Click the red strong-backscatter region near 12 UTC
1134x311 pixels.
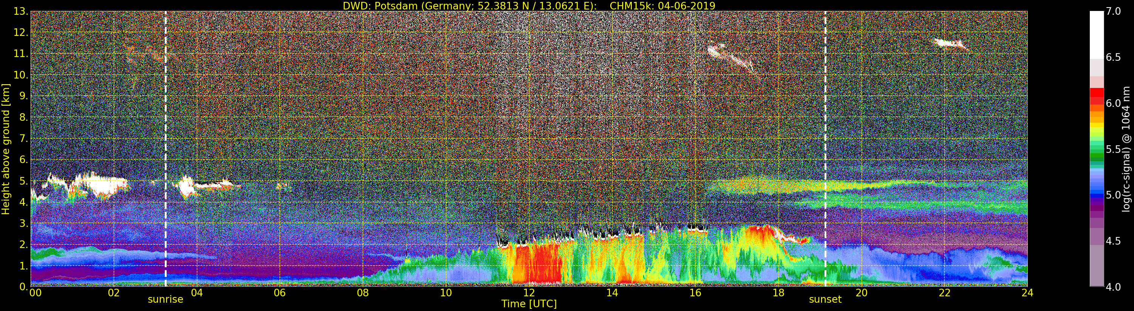[538, 264]
